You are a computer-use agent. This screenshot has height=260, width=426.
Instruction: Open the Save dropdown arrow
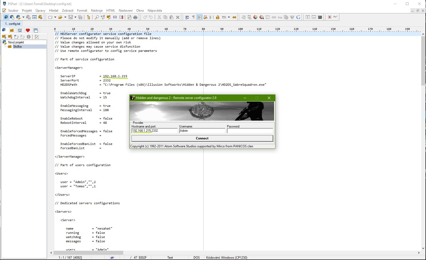75,17
